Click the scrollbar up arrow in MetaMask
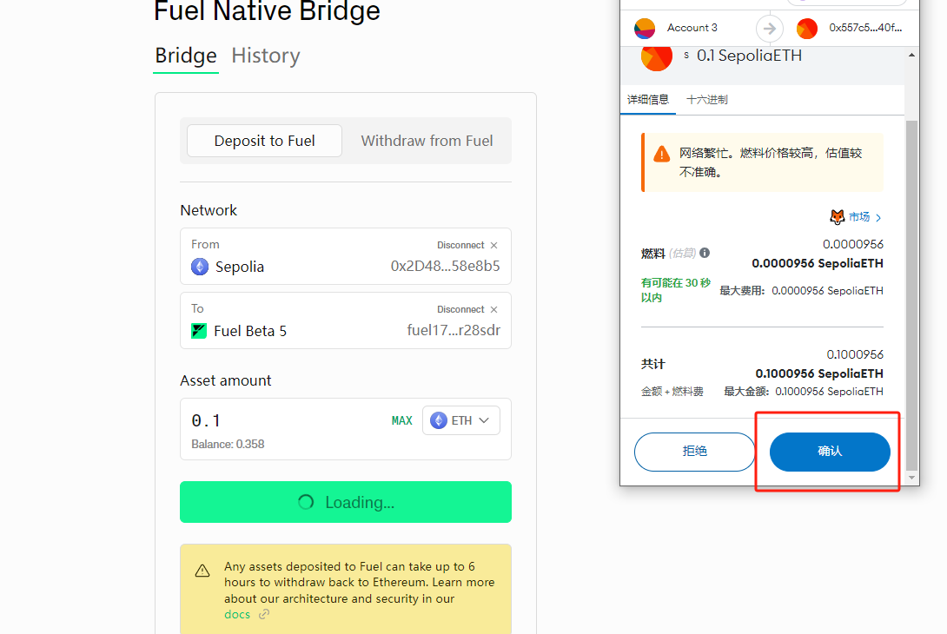 coord(911,55)
